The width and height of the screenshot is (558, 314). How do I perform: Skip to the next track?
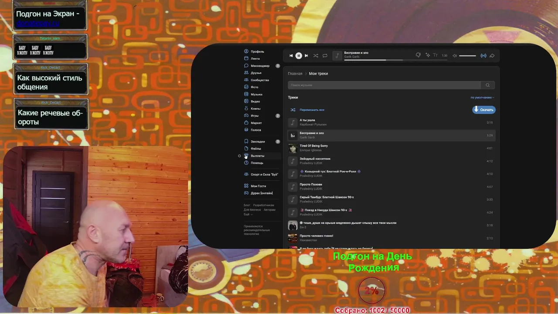306,55
